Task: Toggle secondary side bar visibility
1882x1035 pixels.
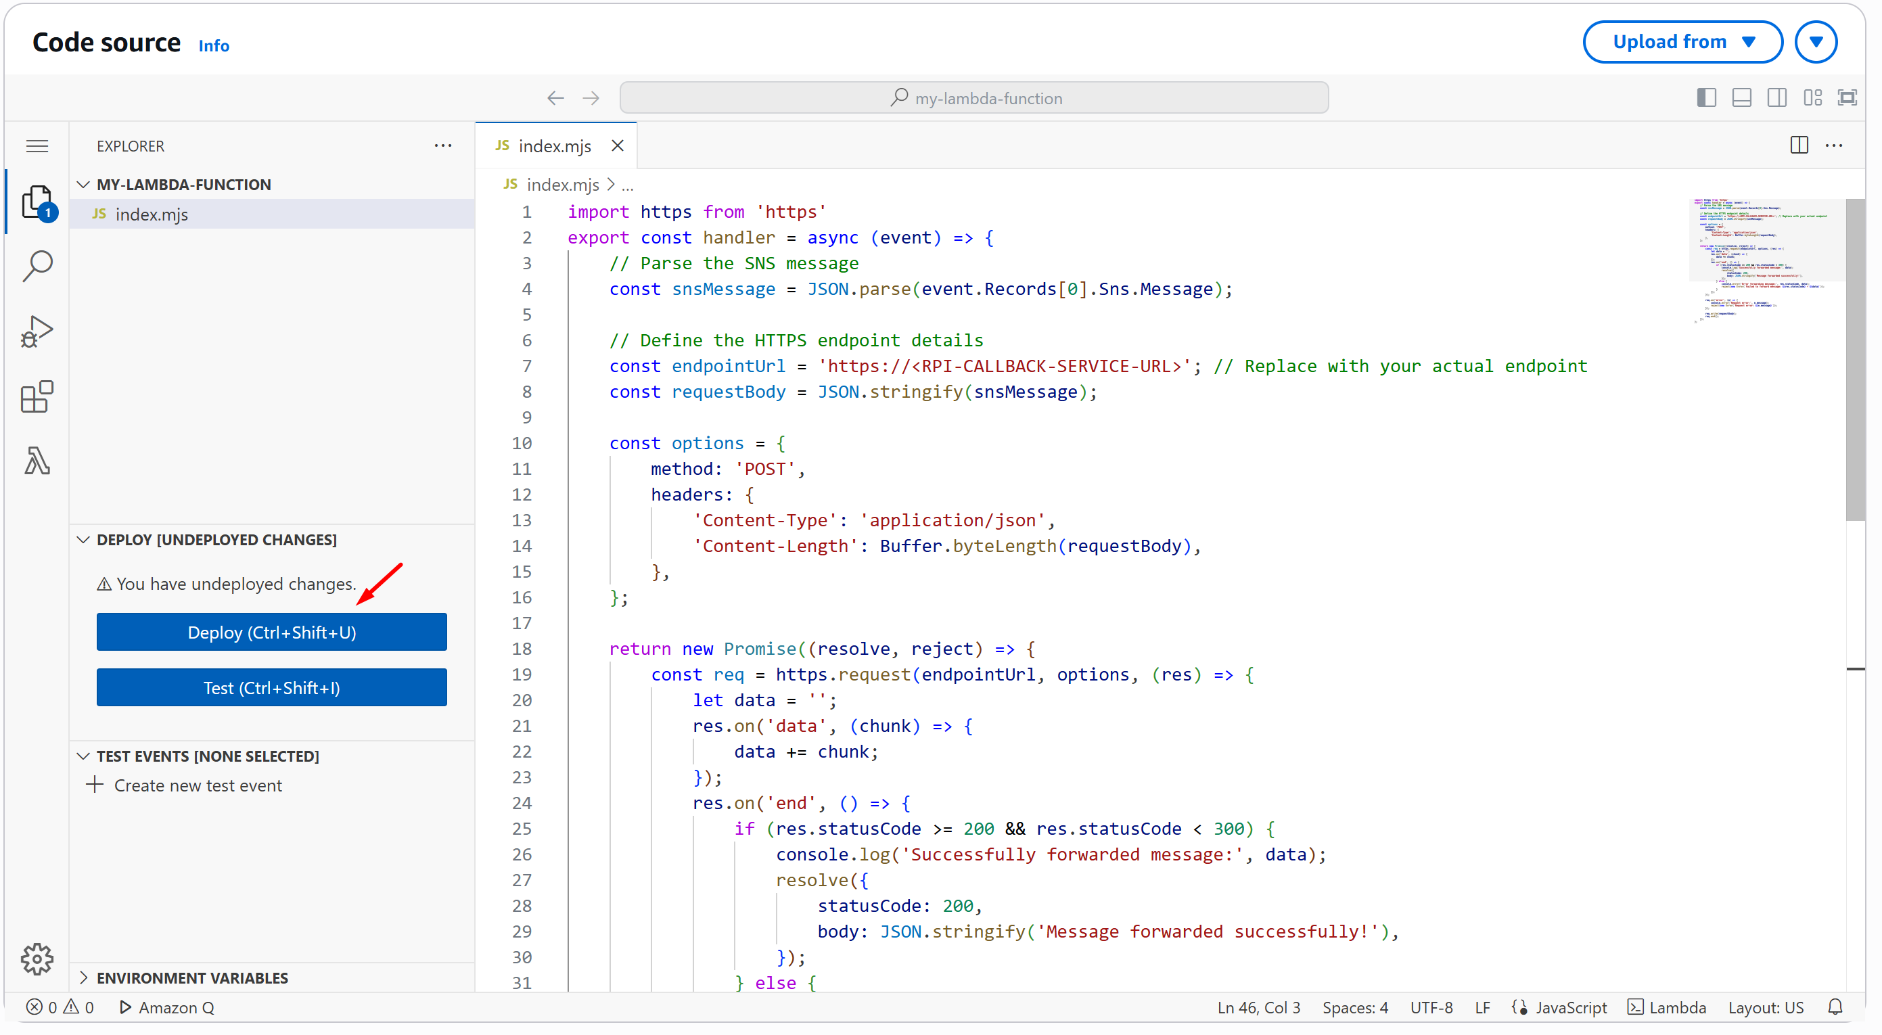Action: click(1776, 98)
